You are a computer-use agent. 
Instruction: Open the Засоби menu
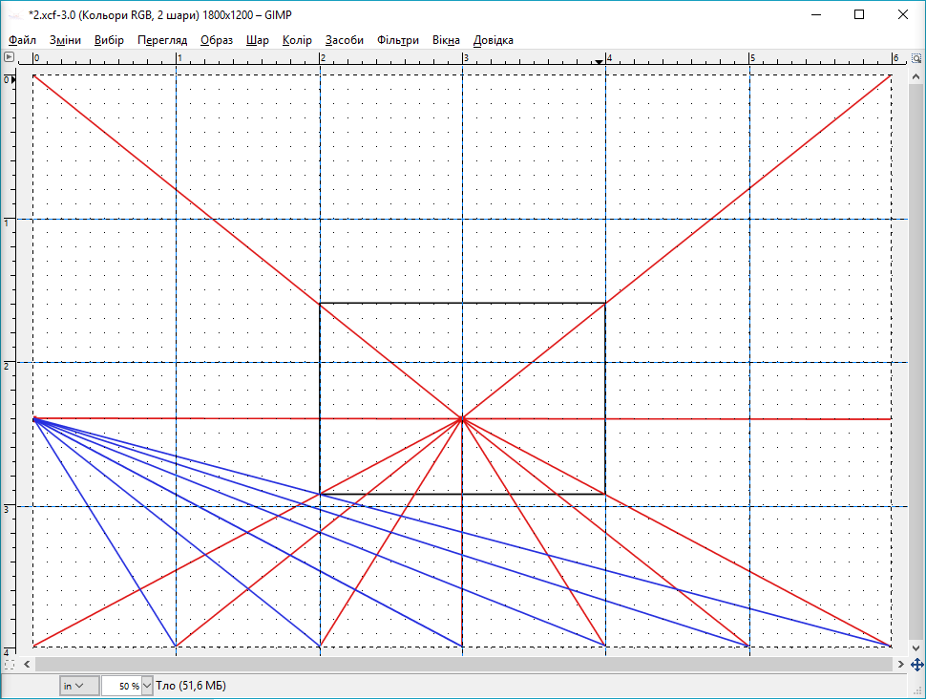pyautogui.click(x=345, y=40)
